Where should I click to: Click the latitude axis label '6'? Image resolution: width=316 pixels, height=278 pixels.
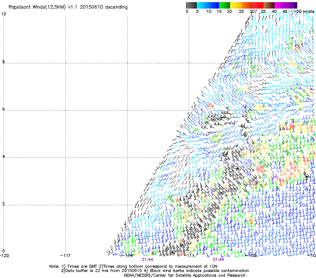[x=3, y=109]
